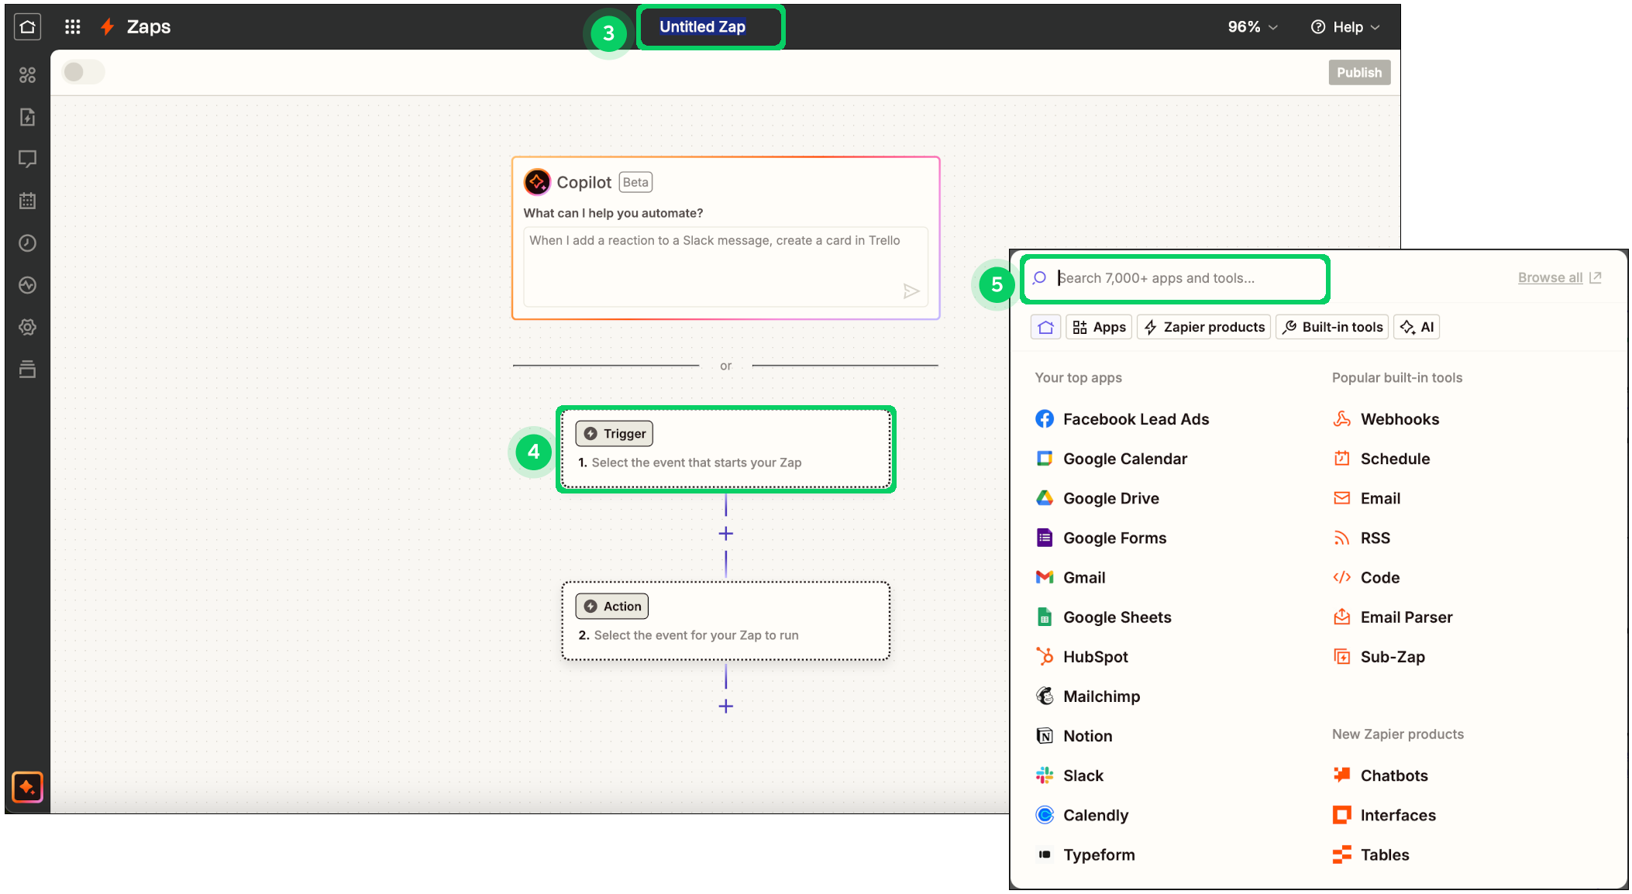Open the versions icon in the sidebar
The image size is (1632, 894).
coord(28,370)
